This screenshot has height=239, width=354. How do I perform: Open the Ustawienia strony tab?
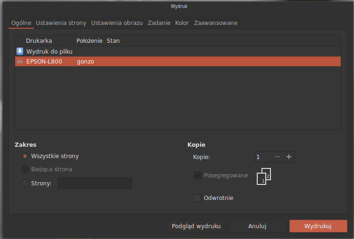pos(61,23)
